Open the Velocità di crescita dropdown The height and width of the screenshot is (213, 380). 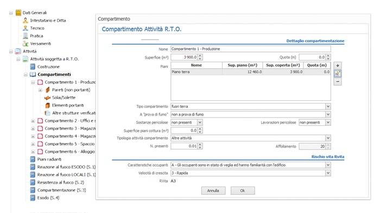click(x=328, y=173)
